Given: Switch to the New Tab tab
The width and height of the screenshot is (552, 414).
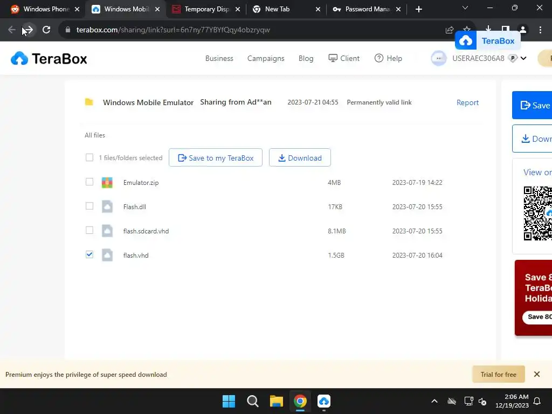Looking at the screenshot, I should click(286, 9).
